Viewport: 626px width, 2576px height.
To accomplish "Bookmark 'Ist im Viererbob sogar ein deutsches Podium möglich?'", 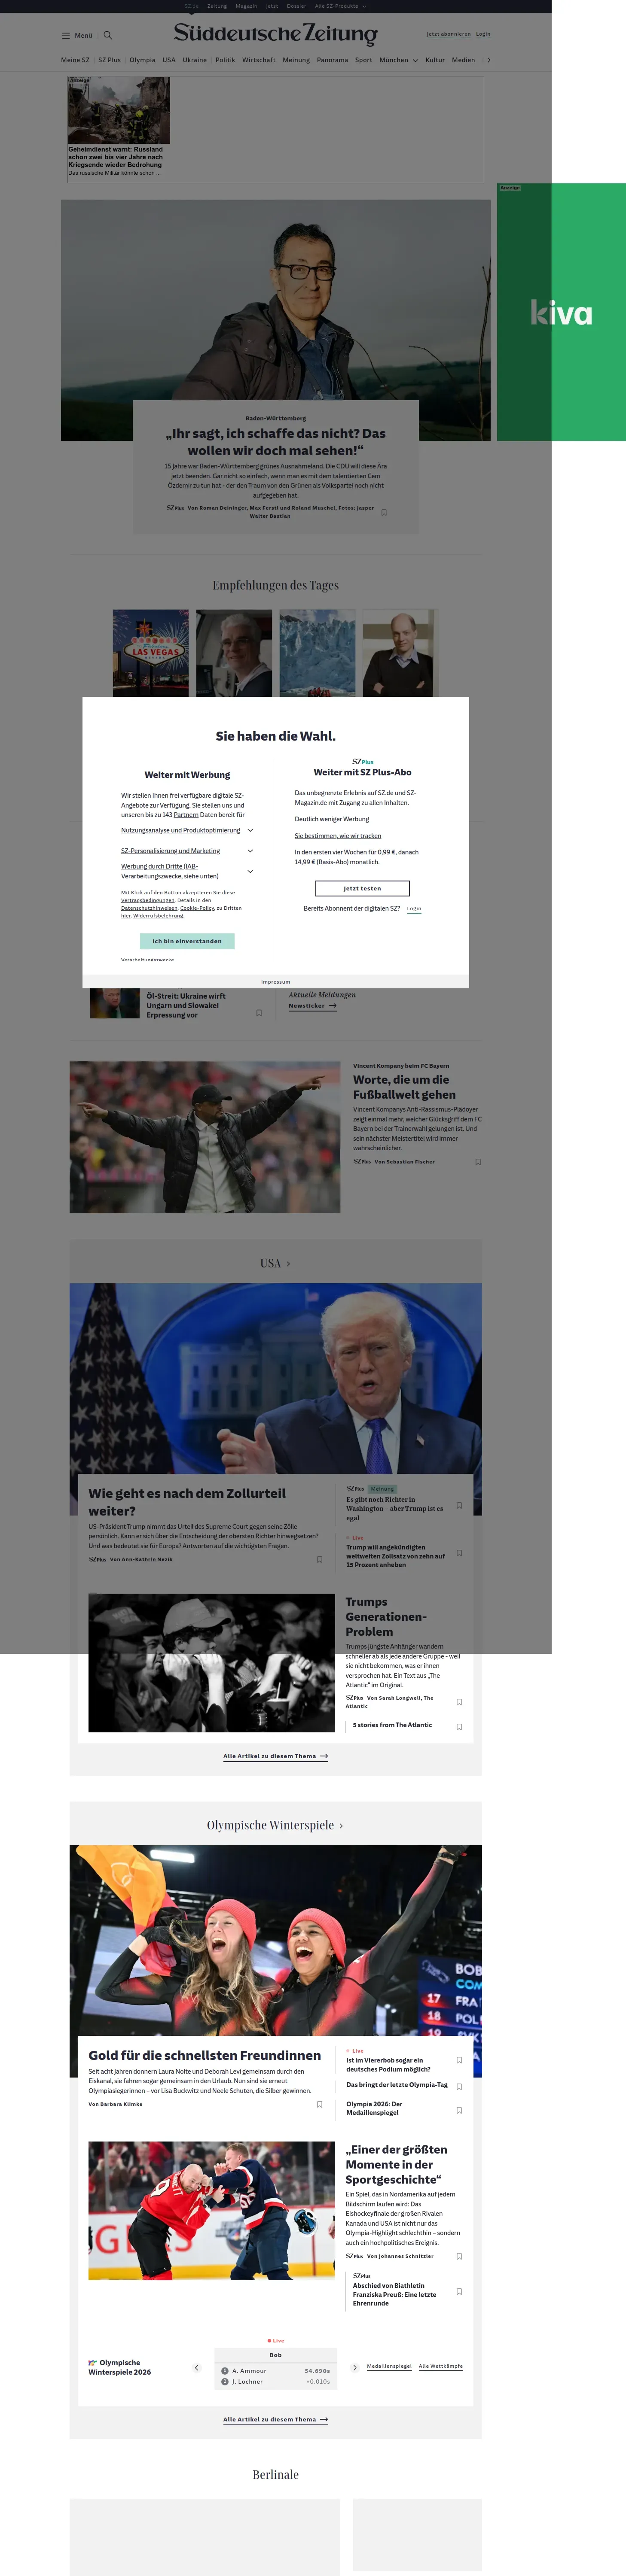I will coord(459,2060).
